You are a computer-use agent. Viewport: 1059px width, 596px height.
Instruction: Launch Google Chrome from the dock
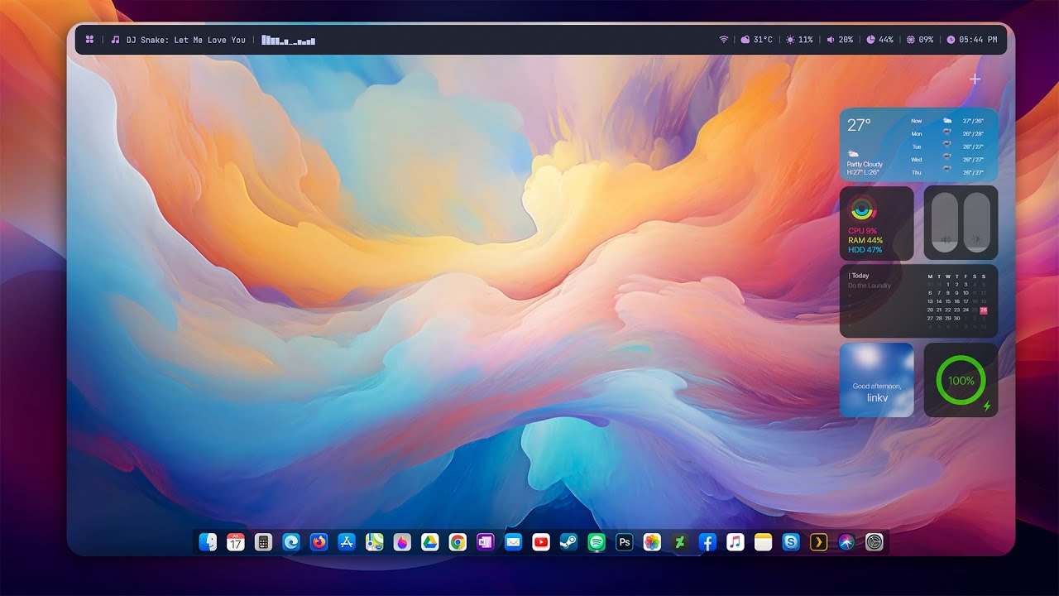(458, 542)
